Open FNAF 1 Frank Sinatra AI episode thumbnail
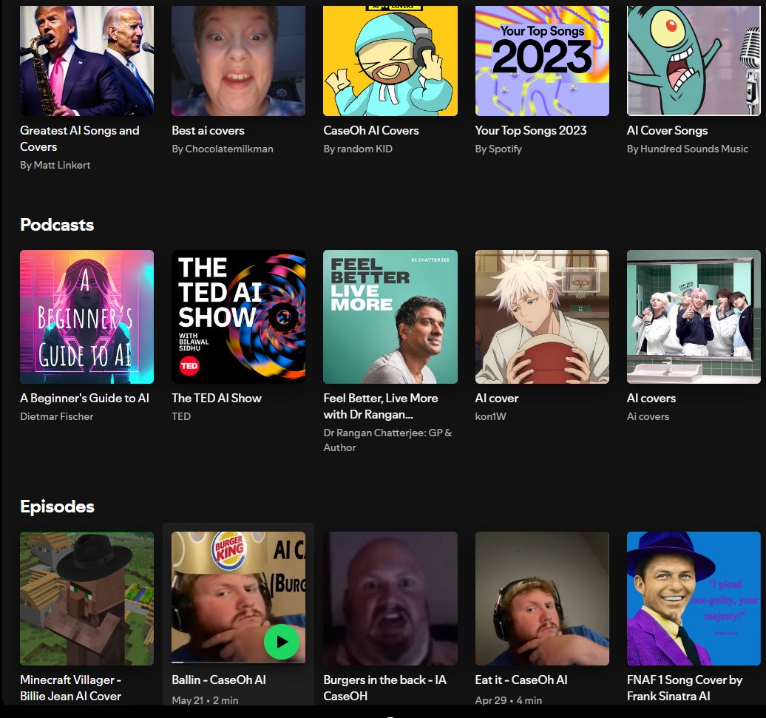Image resolution: width=766 pixels, height=718 pixels. (x=694, y=598)
